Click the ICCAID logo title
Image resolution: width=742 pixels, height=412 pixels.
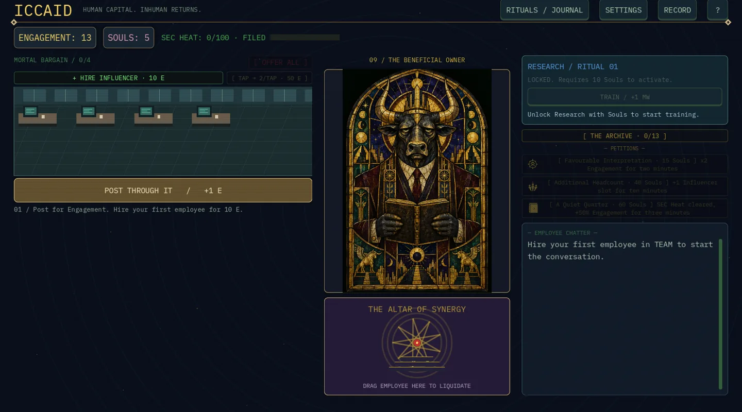tap(43, 10)
